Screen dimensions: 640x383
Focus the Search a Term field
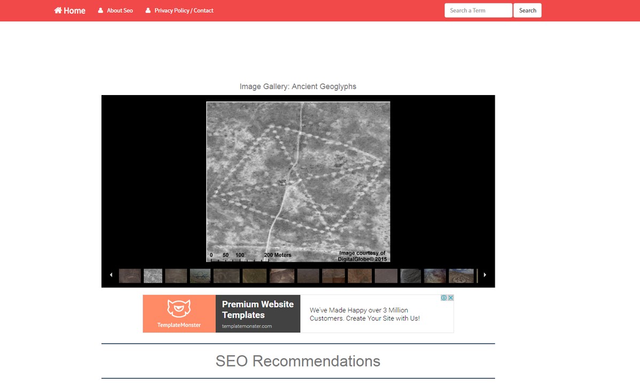[x=478, y=11]
